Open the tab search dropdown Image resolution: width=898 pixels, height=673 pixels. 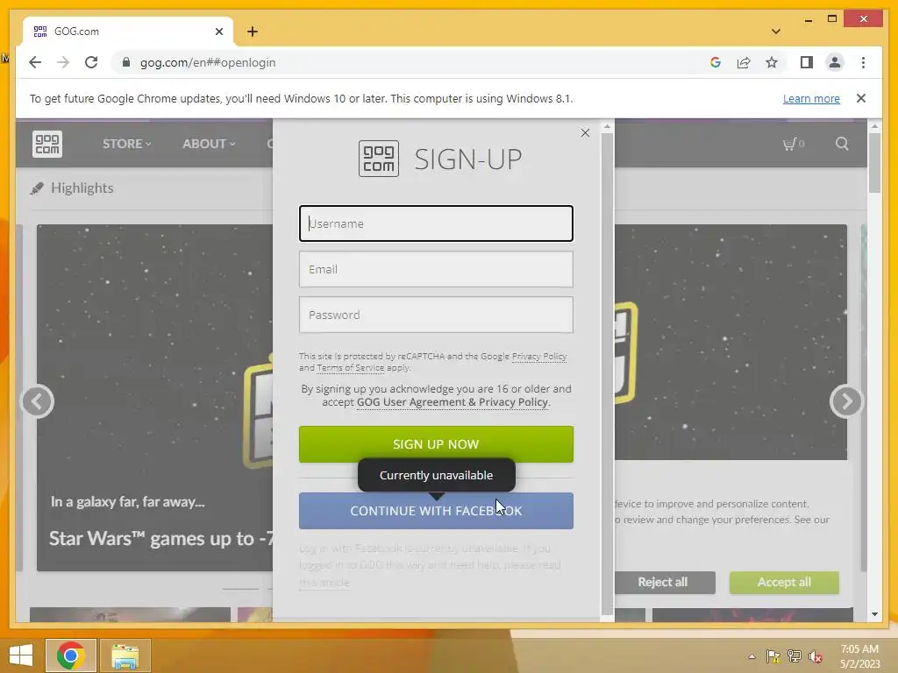click(775, 32)
